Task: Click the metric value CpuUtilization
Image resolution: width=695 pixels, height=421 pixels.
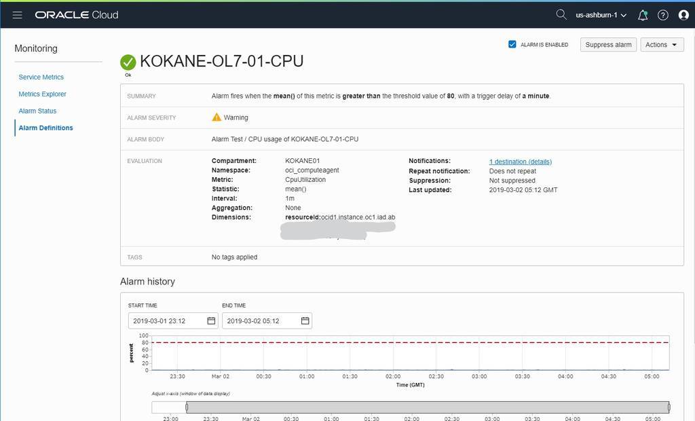Action: pyautogui.click(x=305, y=179)
